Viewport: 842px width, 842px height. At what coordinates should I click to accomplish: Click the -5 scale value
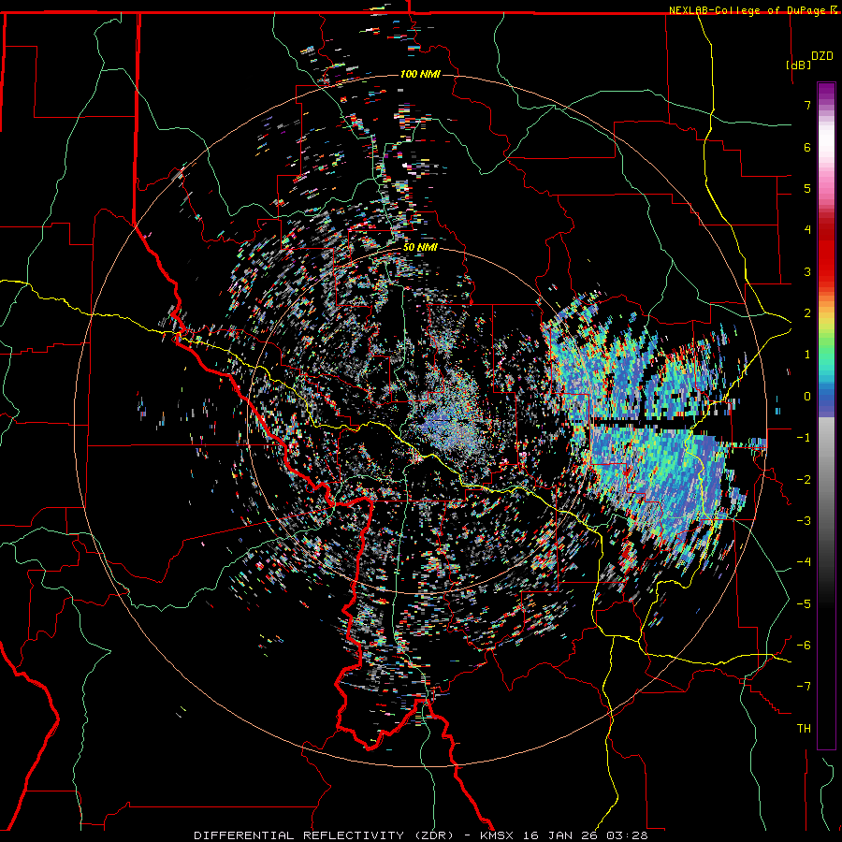804,604
